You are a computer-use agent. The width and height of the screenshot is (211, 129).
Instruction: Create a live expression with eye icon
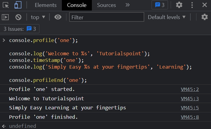tap(58, 17)
